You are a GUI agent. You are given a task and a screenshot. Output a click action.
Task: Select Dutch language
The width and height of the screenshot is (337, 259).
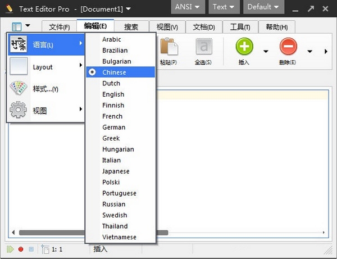120,83
